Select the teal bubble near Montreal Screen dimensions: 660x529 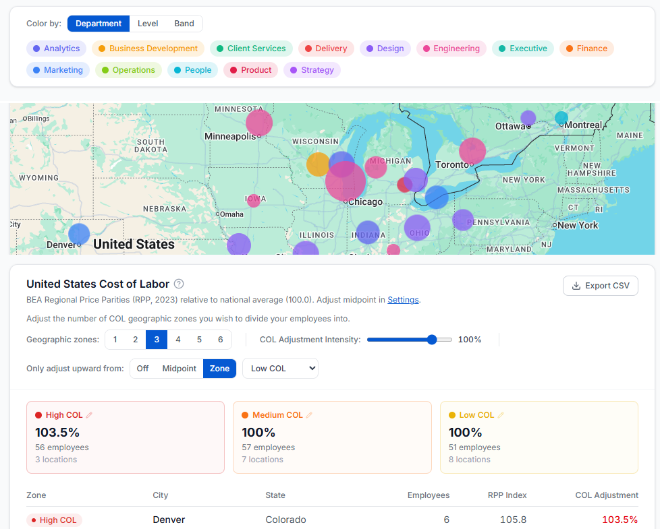561,118
